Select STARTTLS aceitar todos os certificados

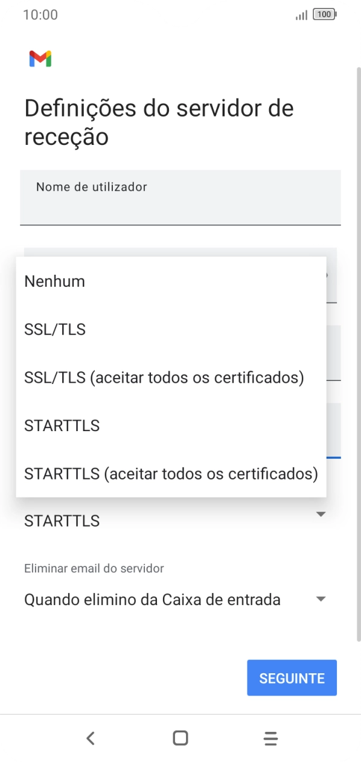point(171,474)
